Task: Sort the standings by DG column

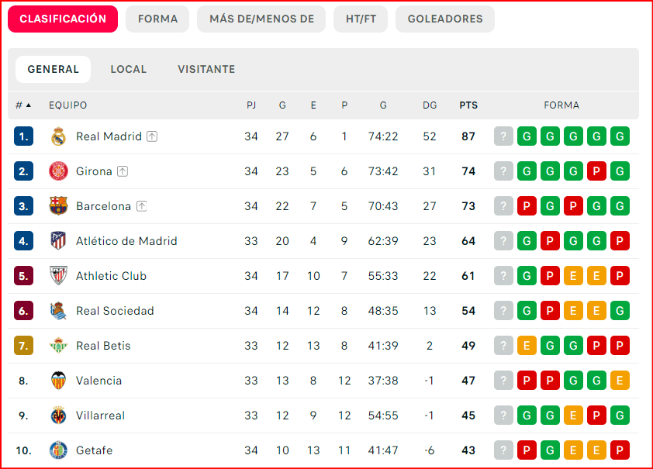Action: [430, 105]
